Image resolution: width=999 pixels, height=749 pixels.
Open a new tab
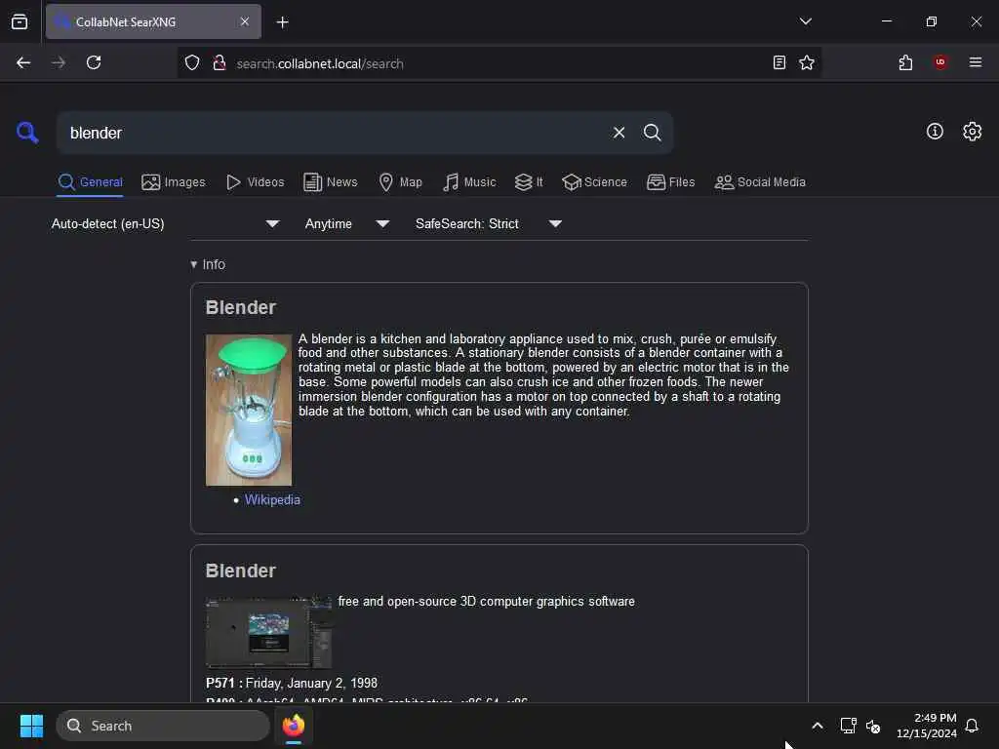[282, 22]
